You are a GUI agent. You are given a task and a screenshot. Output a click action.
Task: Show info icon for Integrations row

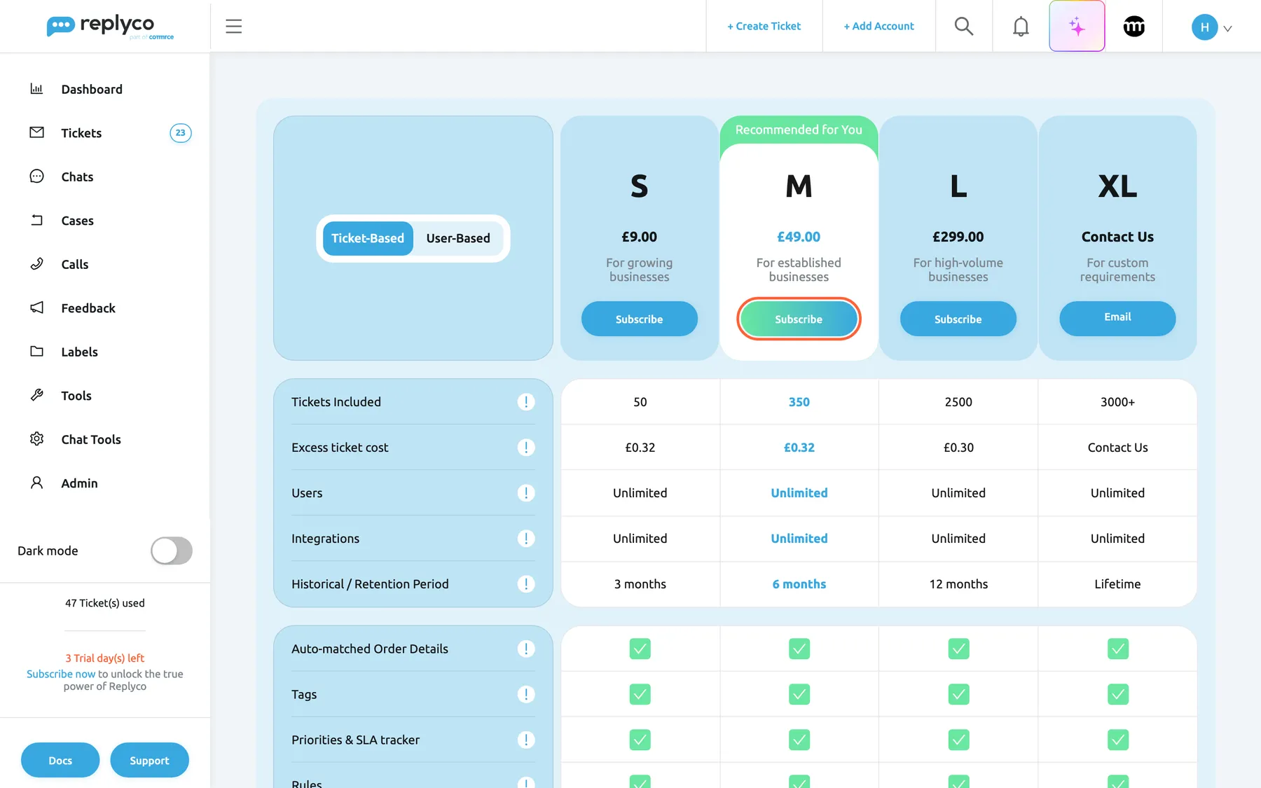tap(526, 538)
